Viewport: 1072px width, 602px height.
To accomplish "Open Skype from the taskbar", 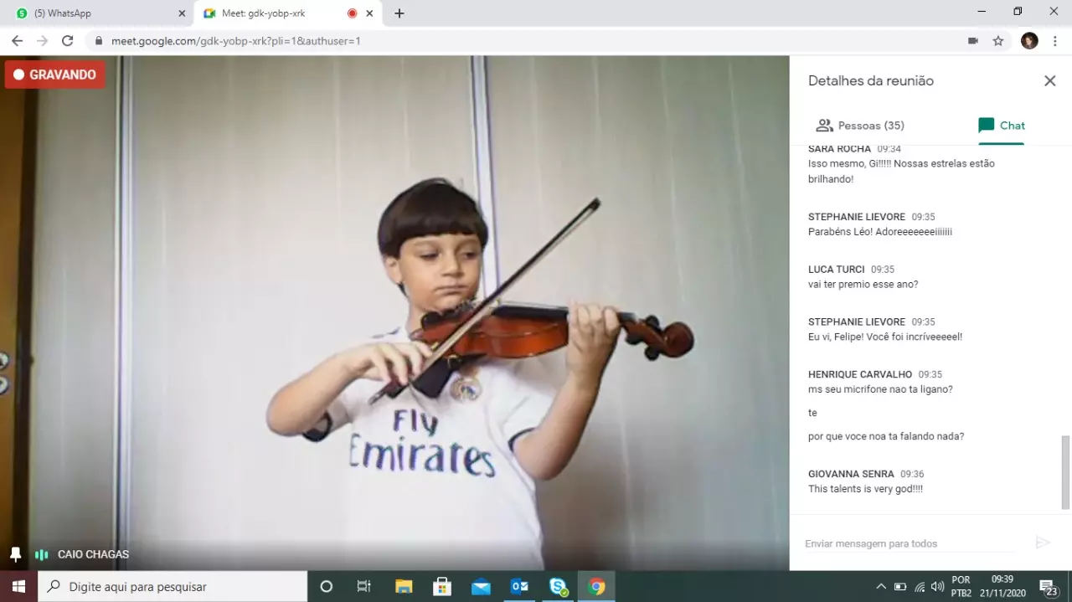I will (558, 586).
